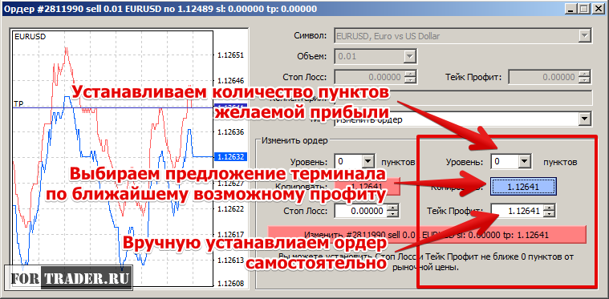Image resolution: width=609 pixels, height=299 pixels.
Task: Decrease the Тейк Профит 1.12641 value with the down arrow
Action: [x=550, y=215]
